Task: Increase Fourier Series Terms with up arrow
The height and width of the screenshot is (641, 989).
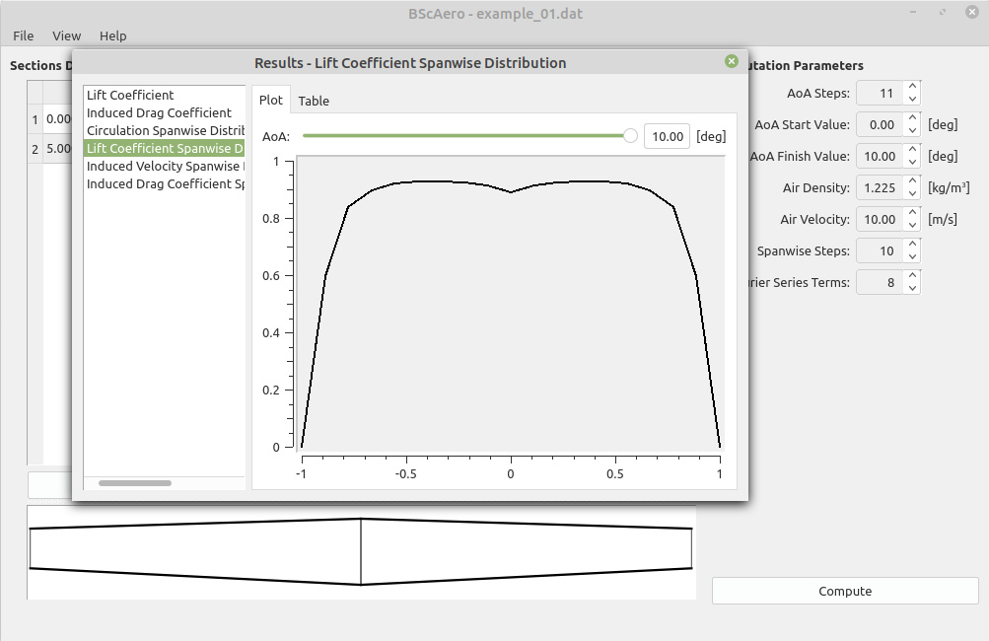Action: (912, 276)
